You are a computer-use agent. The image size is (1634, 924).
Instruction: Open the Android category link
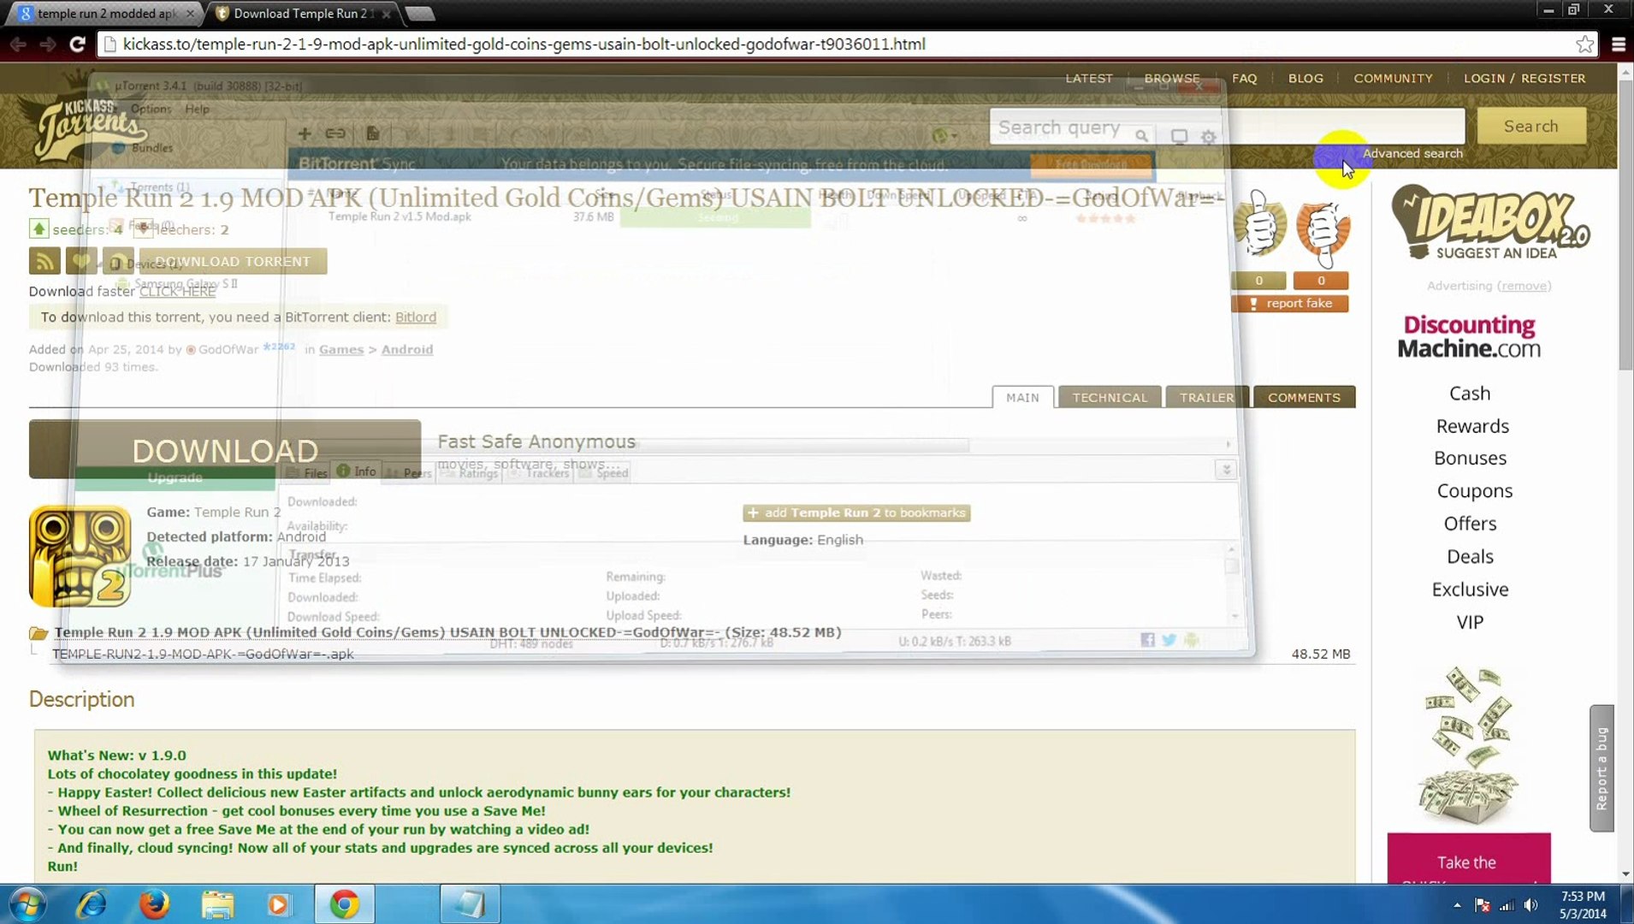point(407,350)
